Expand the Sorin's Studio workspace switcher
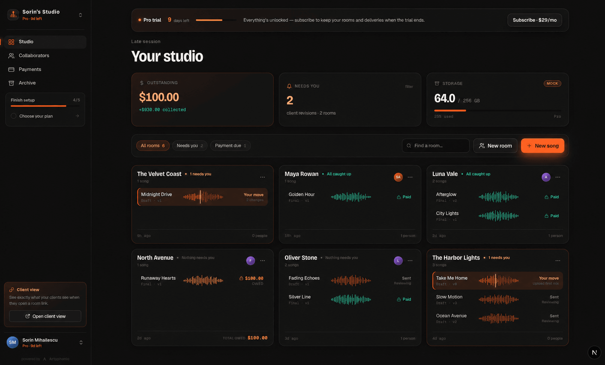 [x=80, y=15]
